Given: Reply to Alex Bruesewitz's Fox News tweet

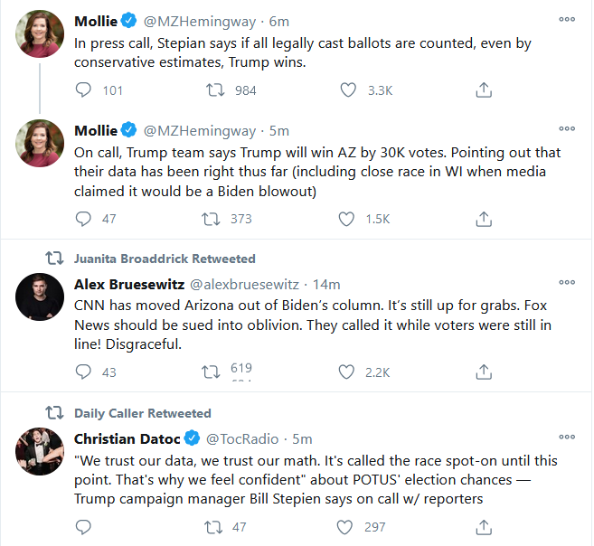Looking at the screenshot, I should tap(83, 372).
